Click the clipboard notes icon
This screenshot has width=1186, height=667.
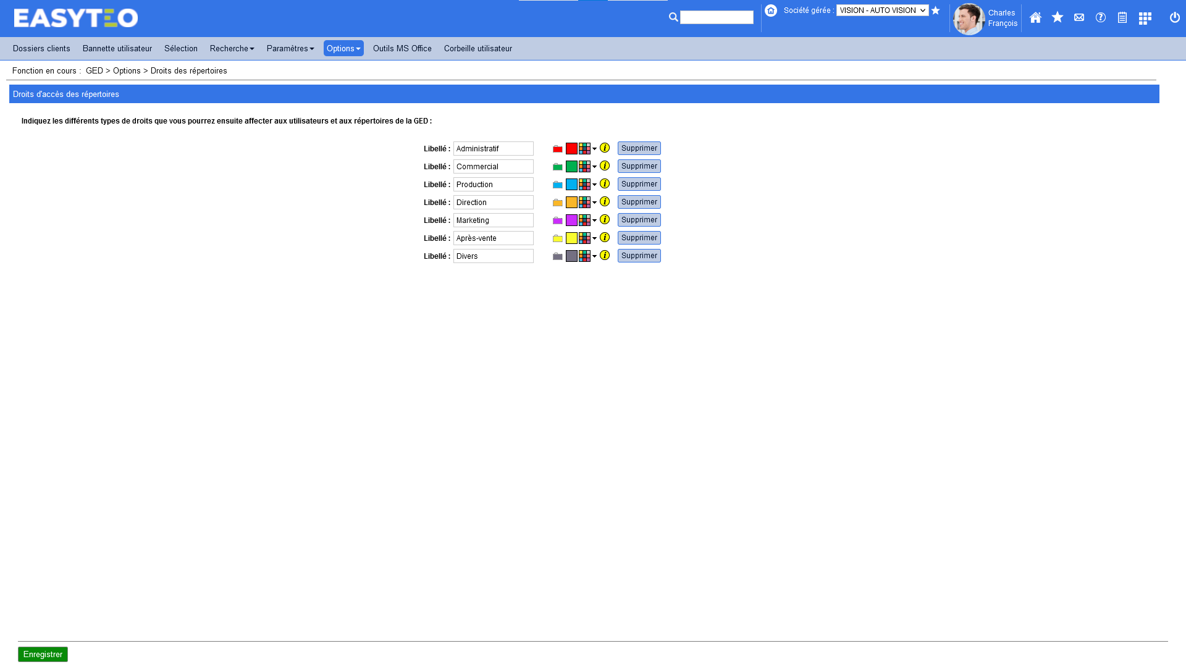(x=1122, y=18)
